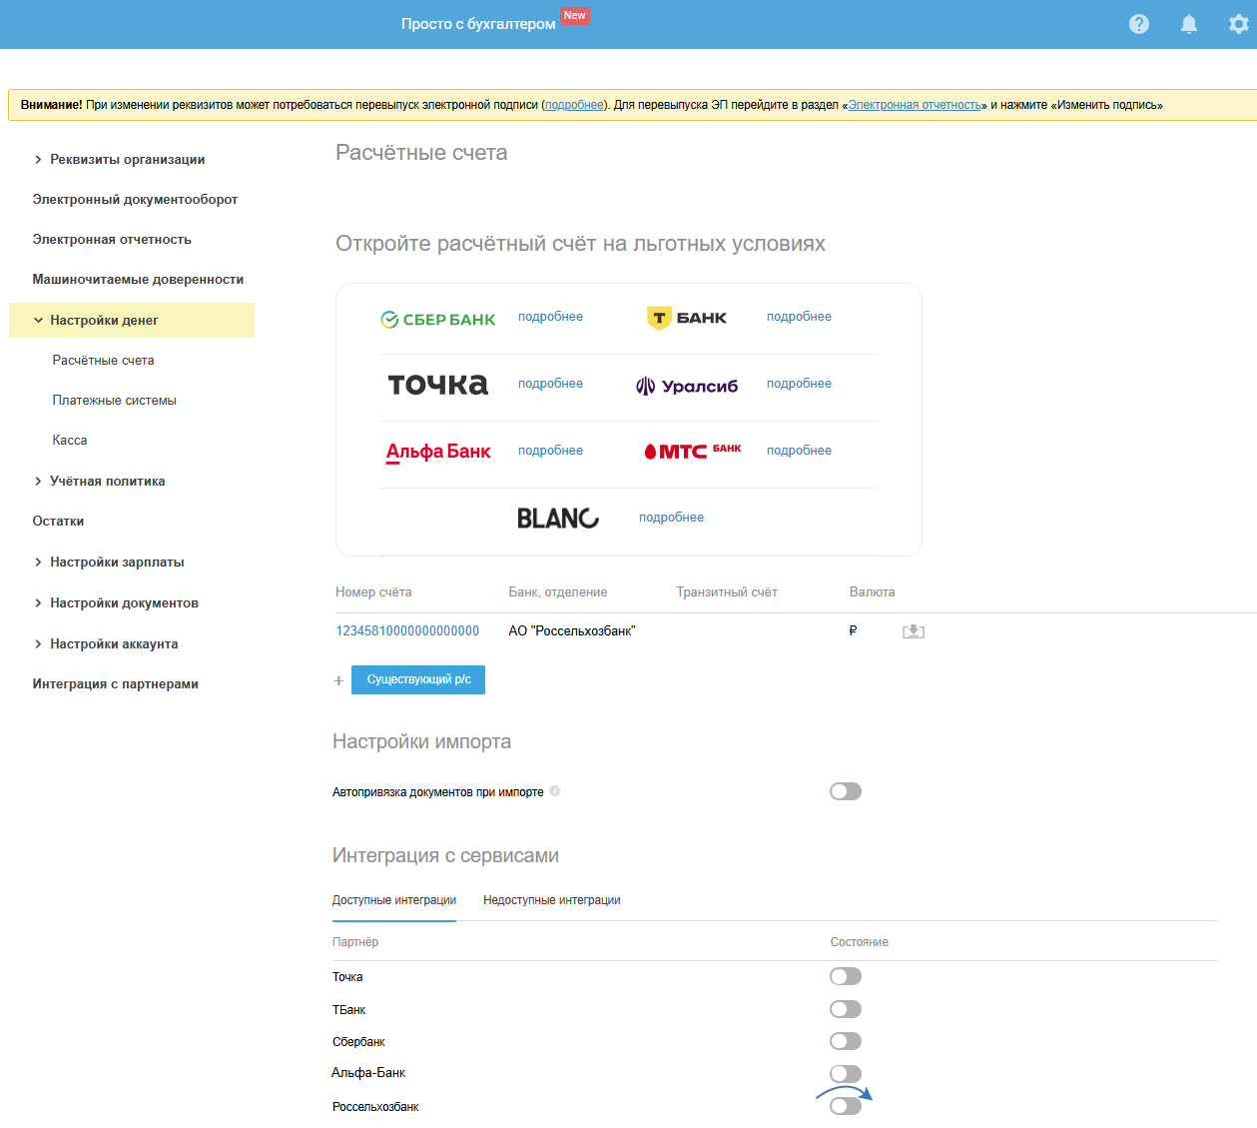Screen dimensions: 1257x1128
Task: Select Расчётные счета submenu item
Action: coord(103,361)
